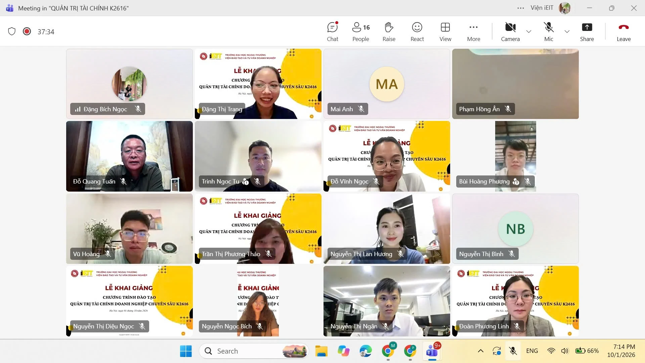Turn on the Camera
This screenshot has width=645, height=363.
point(510,32)
